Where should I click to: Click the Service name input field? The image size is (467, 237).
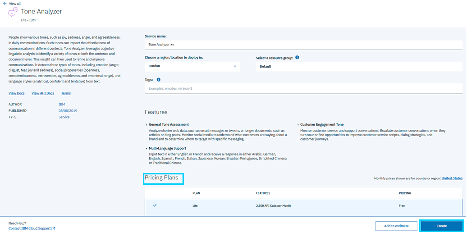[303, 45]
